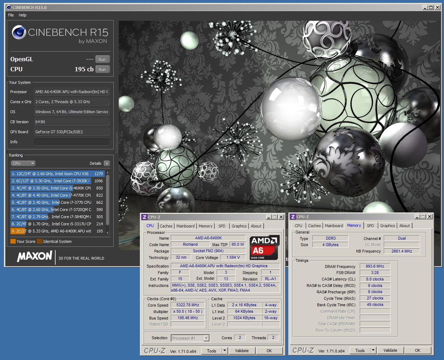Click the left CPU-Z window title icon
Screen dimensions: 444x360
click(144, 217)
